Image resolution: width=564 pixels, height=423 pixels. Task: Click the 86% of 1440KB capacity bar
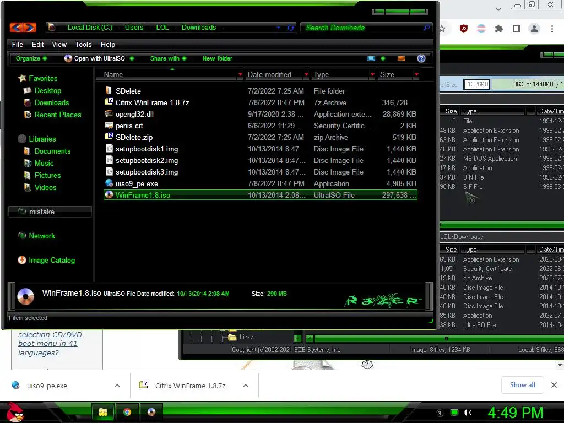tap(528, 84)
